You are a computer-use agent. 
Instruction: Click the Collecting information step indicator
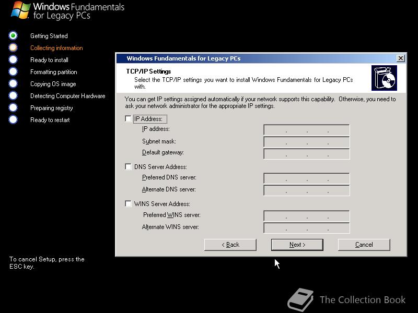13,47
